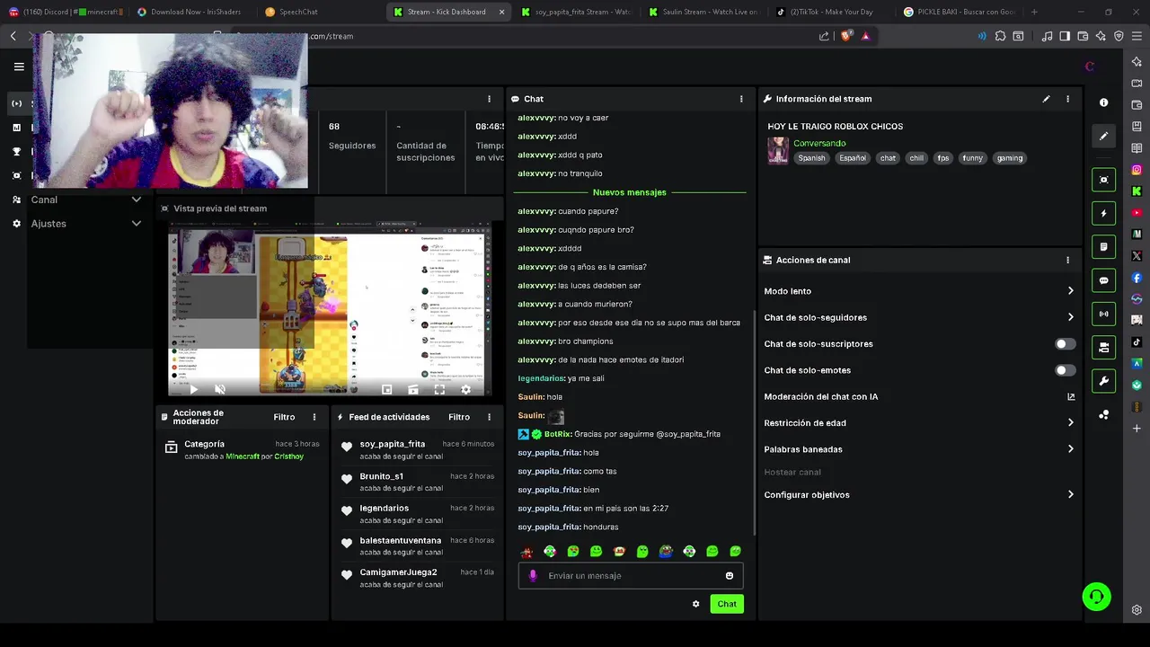Viewport: 1150px width, 647px height.
Task: Click the gaming tag chip
Action: (1009, 158)
